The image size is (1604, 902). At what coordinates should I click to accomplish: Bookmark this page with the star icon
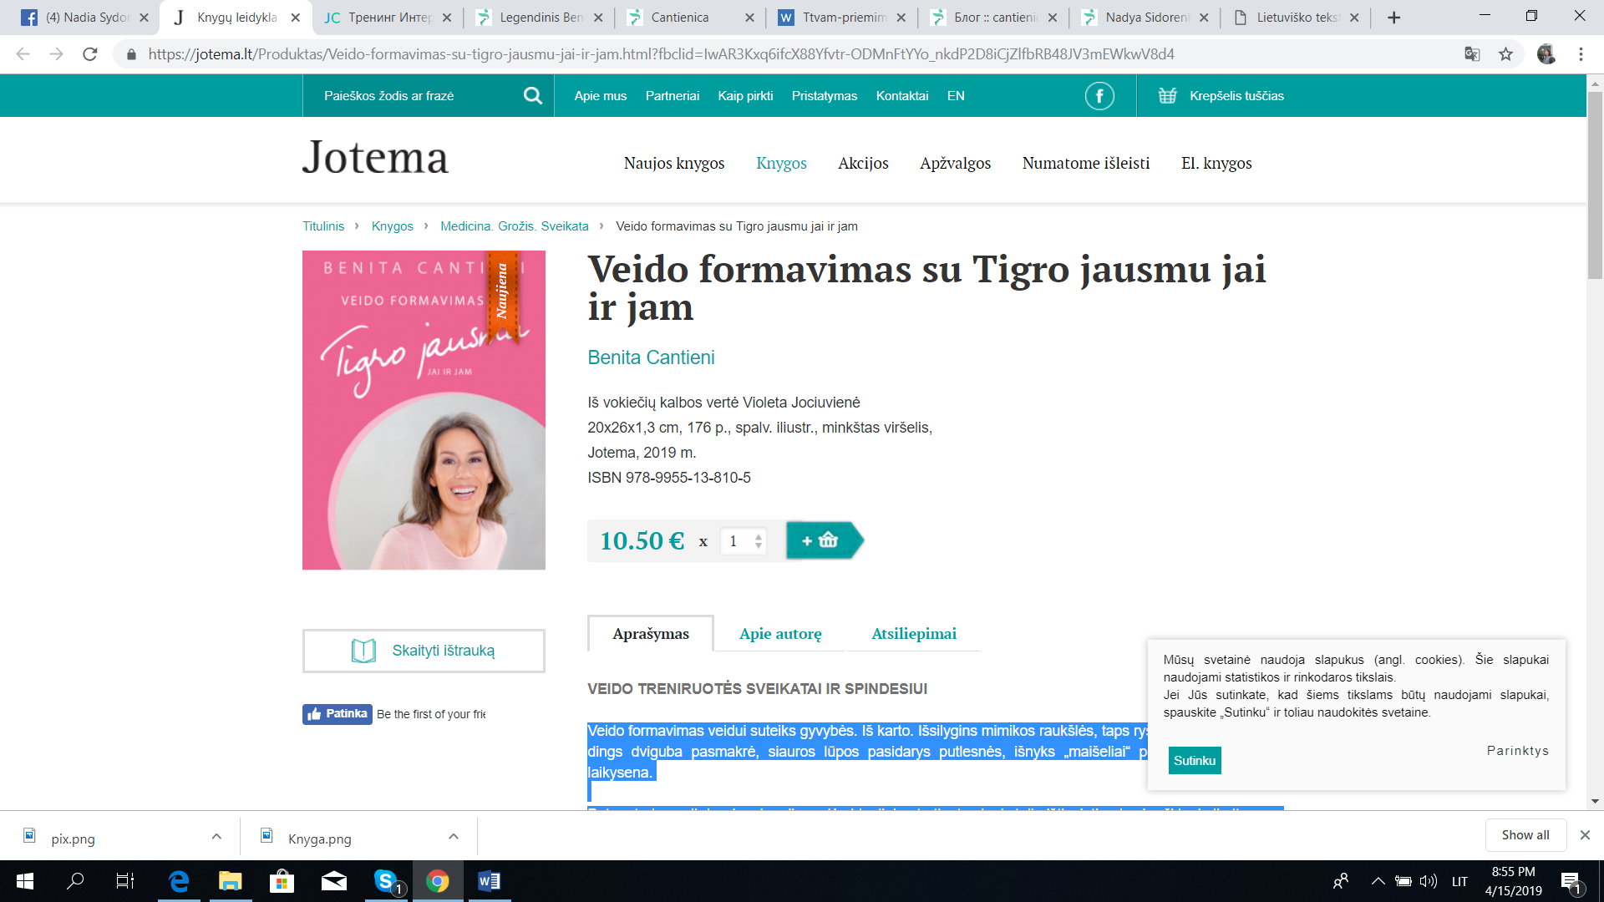click(1505, 54)
